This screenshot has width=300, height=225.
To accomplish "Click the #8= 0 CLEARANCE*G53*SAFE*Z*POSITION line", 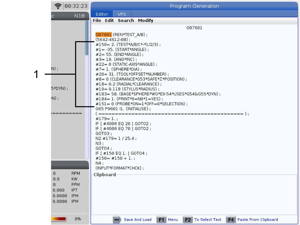I will (x=141, y=79).
